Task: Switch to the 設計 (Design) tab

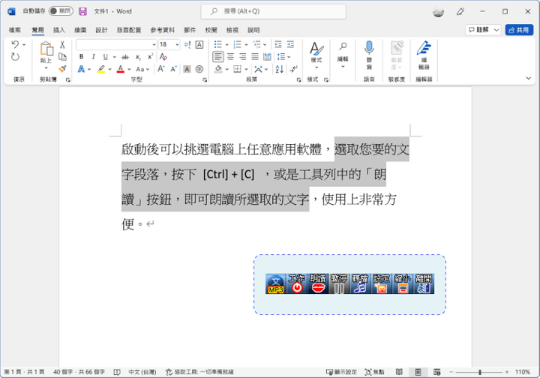Action: coord(101,30)
